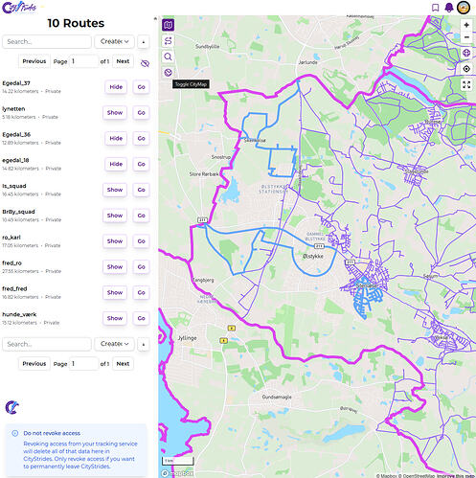The height and width of the screenshot is (478, 476).
Task: Expand the bottom Created sort dropdown
Action: coord(114,344)
